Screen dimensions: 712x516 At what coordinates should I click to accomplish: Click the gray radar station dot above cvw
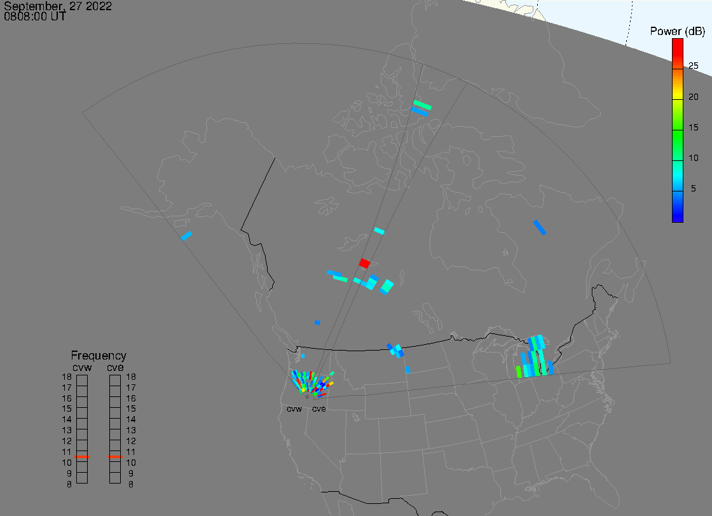click(307, 397)
